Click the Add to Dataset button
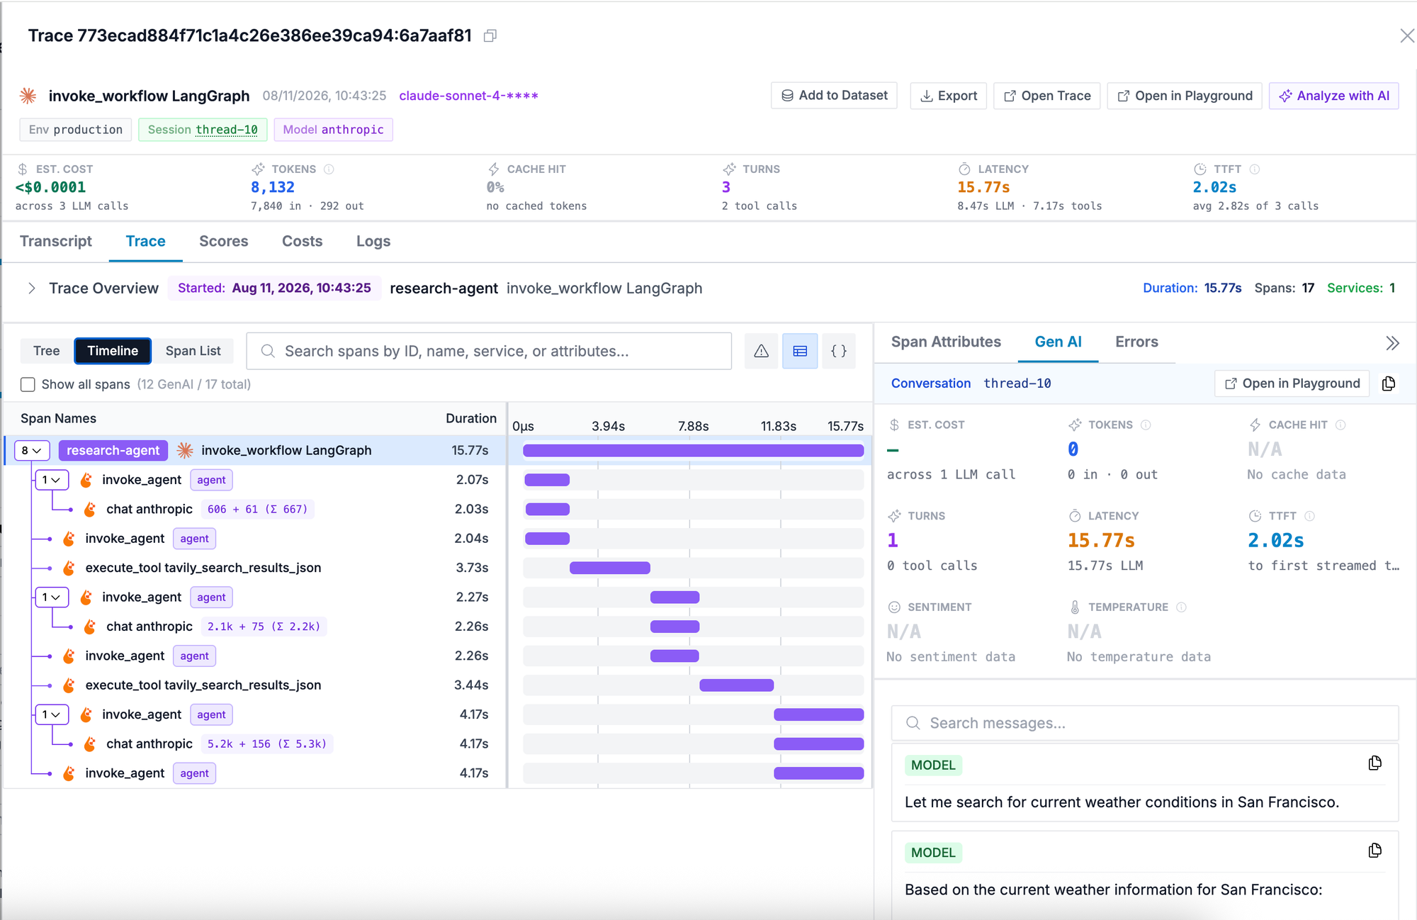The height and width of the screenshot is (920, 1417). (x=834, y=96)
